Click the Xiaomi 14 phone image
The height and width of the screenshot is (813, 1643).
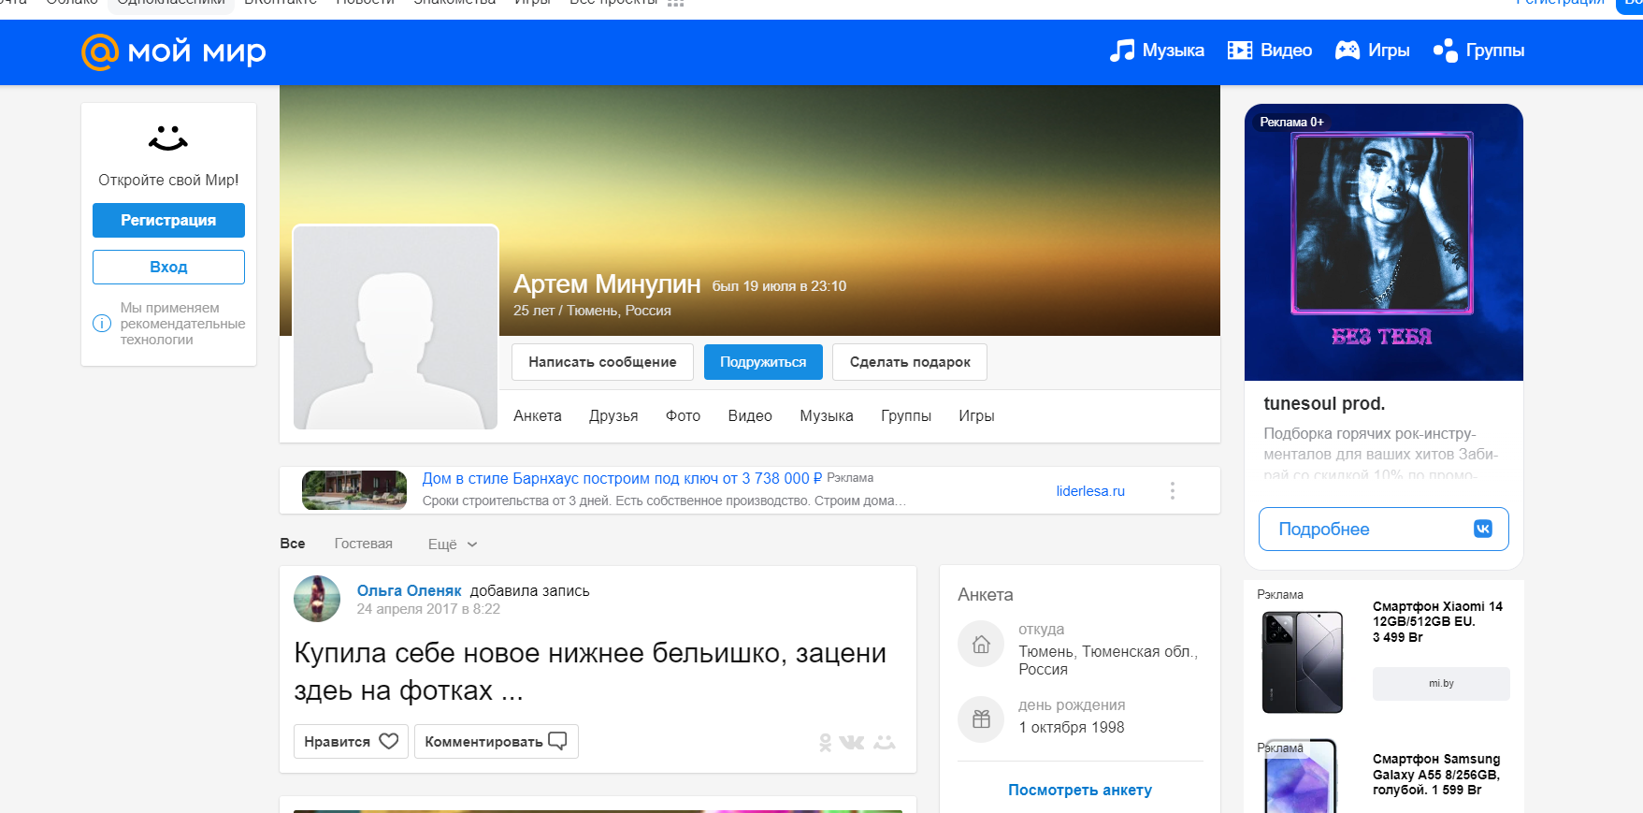1302,662
